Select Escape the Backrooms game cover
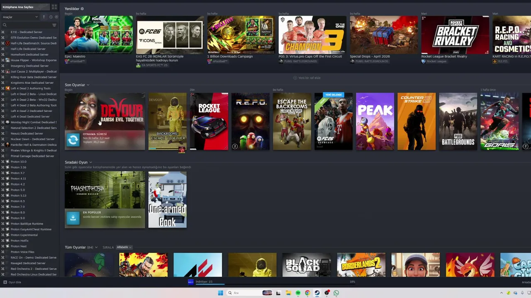531x298 pixels. (x=292, y=121)
